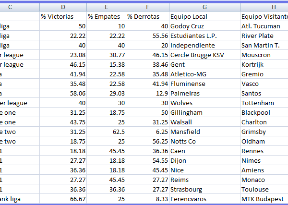This screenshot has width=288, height=205.
Task: Click the 'Equipo Local' header cell
Action: (x=204, y=16)
